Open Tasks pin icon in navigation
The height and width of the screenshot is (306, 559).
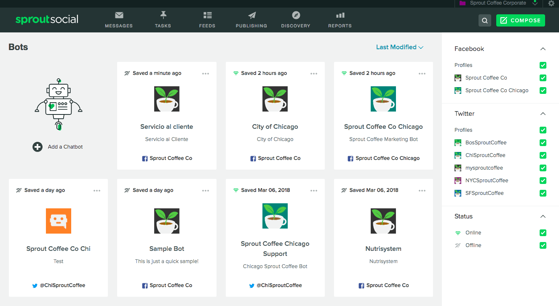(163, 16)
